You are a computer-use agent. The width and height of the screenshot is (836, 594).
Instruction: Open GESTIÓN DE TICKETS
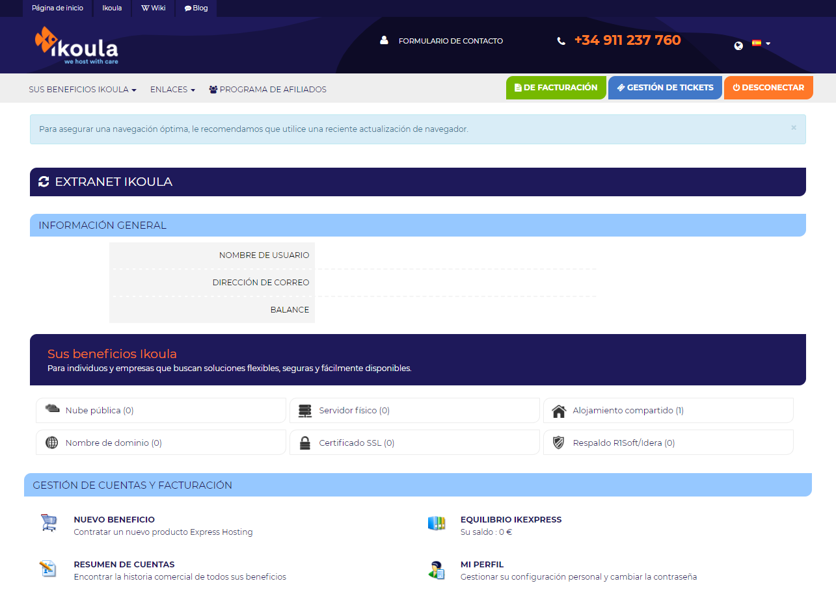(x=664, y=87)
